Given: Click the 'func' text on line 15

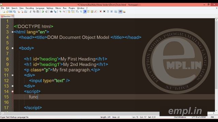Looking at the screenshot, I should [x=33, y=97].
